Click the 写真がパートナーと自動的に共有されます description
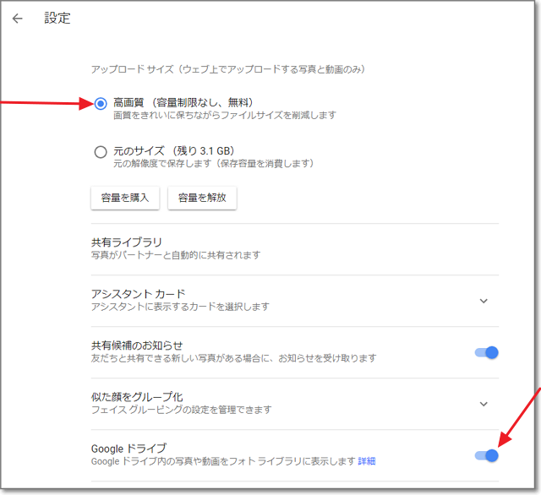Screen dimensions: 541x495 coord(176,255)
